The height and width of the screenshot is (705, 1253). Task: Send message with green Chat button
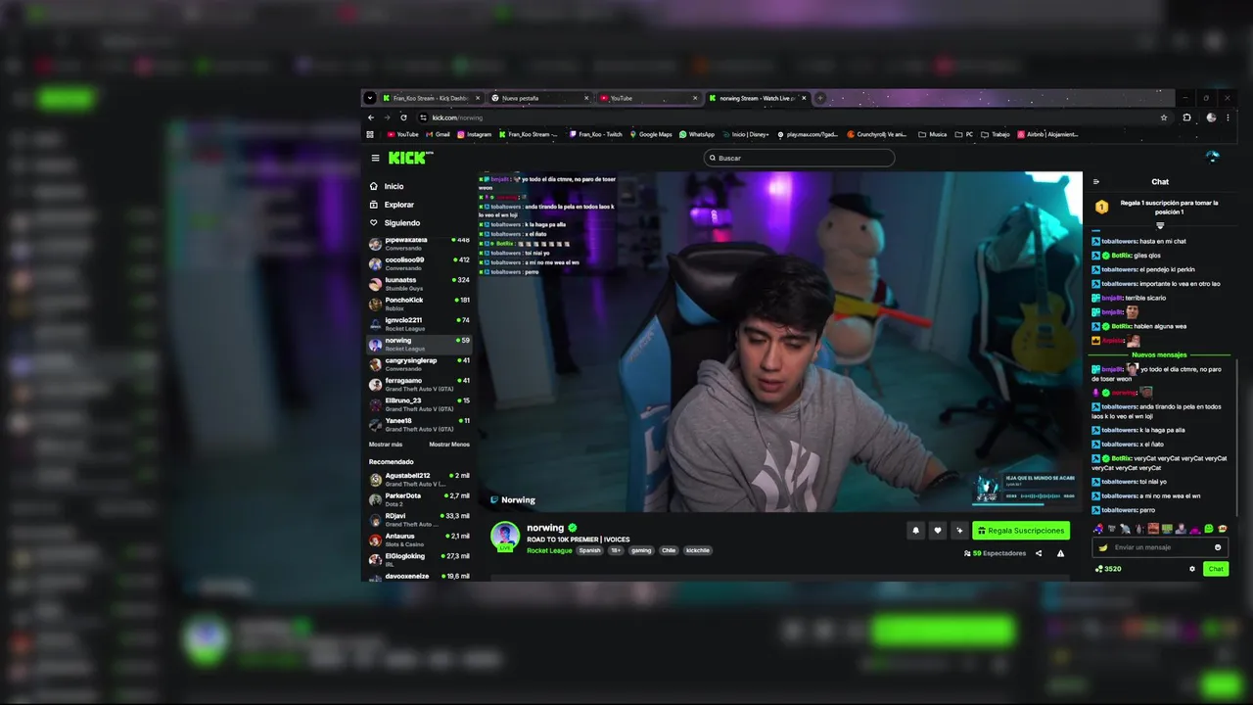tap(1216, 569)
